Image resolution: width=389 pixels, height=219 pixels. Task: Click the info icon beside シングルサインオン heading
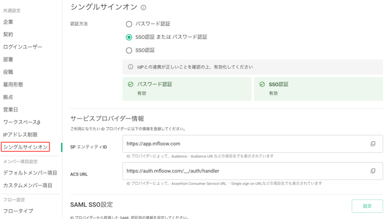coord(143,8)
